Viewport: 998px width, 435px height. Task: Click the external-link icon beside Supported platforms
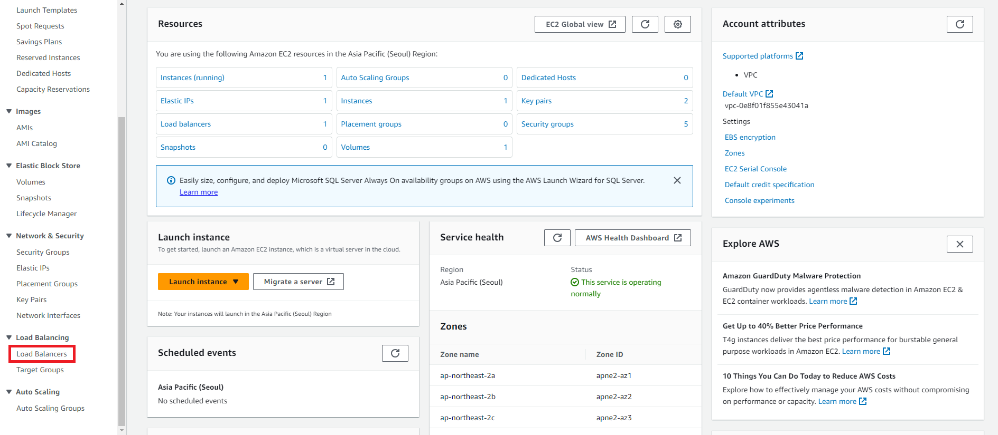[x=799, y=56]
